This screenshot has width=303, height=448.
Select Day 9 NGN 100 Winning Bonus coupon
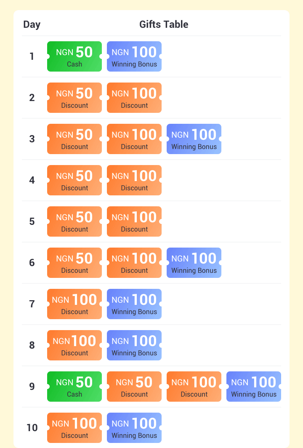[254, 387]
